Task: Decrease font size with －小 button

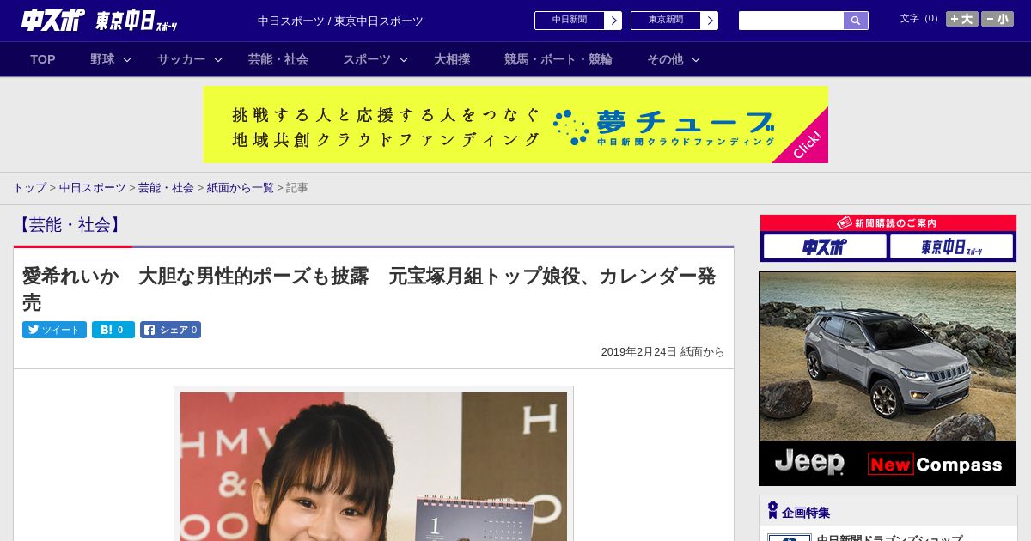Action: click(x=997, y=19)
